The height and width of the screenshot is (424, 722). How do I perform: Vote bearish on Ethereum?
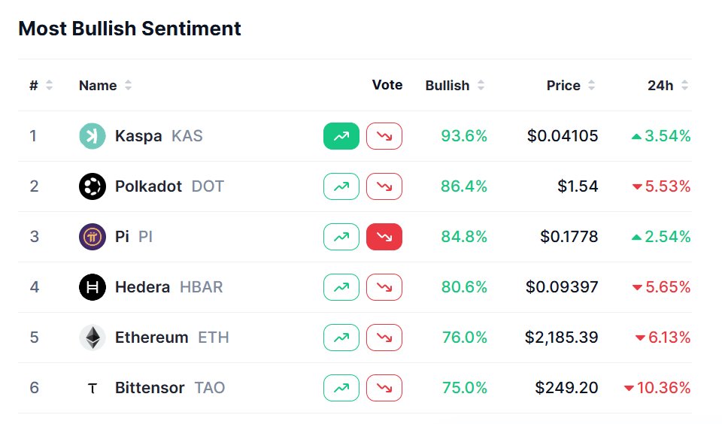click(384, 338)
